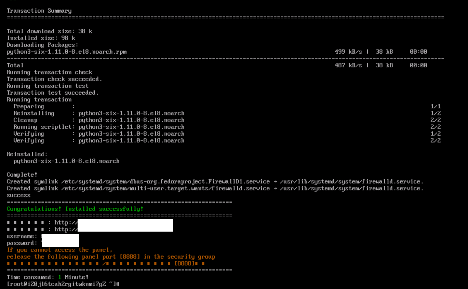
Task: Click the "Cleanup" step label
Action: click(25, 120)
